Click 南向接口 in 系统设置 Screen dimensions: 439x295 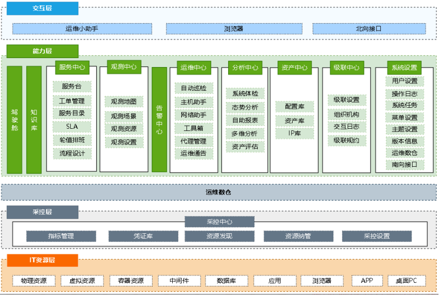pyautogui.click(x=405, y=165)
